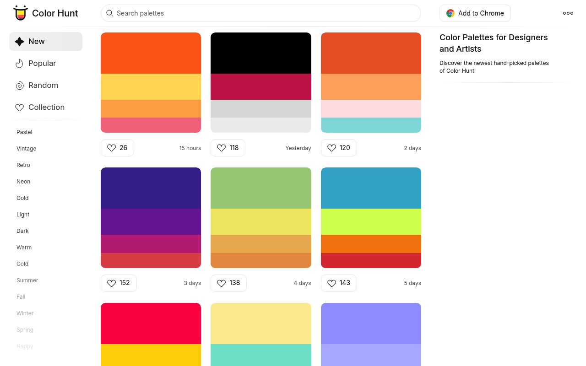Open the Popular palettes section
This screenshot has height=366, width=586.
(46, 64)
